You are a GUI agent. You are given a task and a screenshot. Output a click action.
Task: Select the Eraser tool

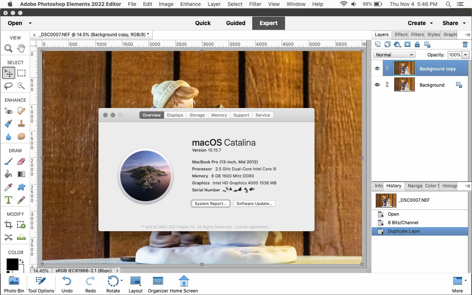21,161
